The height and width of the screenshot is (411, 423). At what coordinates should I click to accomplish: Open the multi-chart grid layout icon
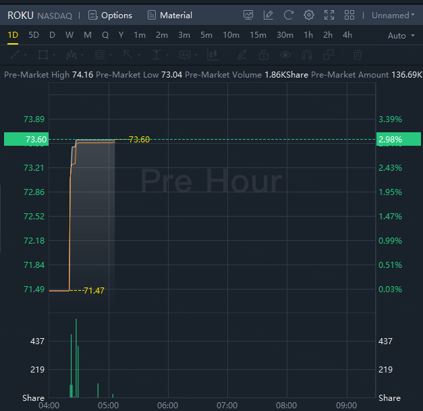349,15
